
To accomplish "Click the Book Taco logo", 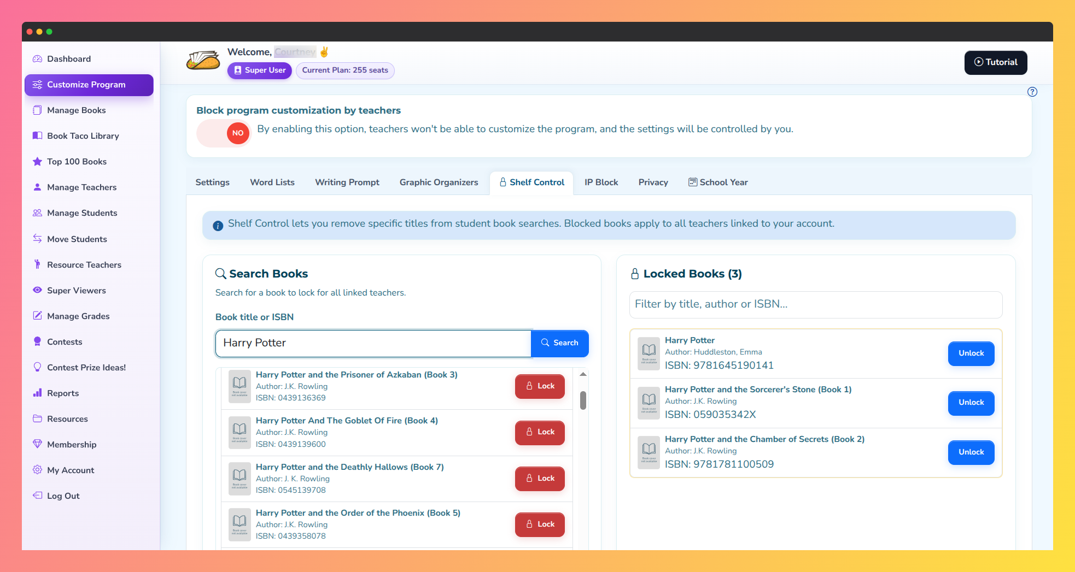I will click(x=203, y=61).
